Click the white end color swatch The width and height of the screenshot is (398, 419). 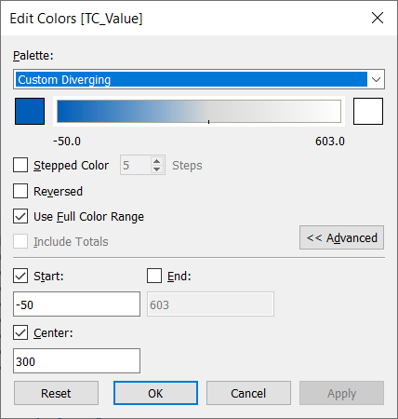[368, 112]
